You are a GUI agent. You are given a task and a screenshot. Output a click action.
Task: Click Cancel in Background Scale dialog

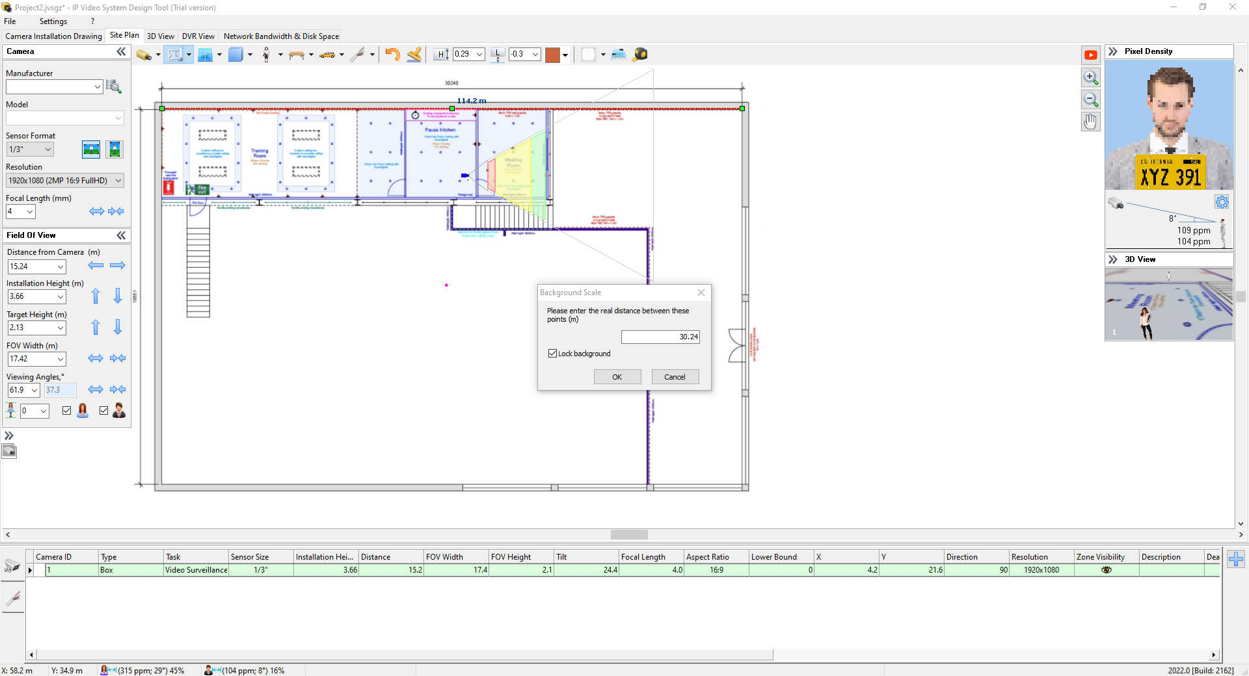[x=675, y=377]
